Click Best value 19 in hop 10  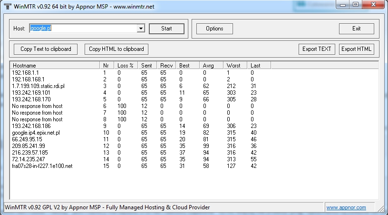click(x=182, y=133)
